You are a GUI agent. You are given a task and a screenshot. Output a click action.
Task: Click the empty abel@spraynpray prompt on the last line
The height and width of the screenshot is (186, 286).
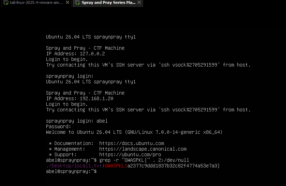(71, 171)
